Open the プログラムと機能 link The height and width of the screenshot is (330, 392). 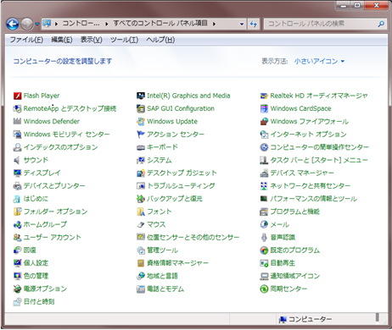point(295,212)
